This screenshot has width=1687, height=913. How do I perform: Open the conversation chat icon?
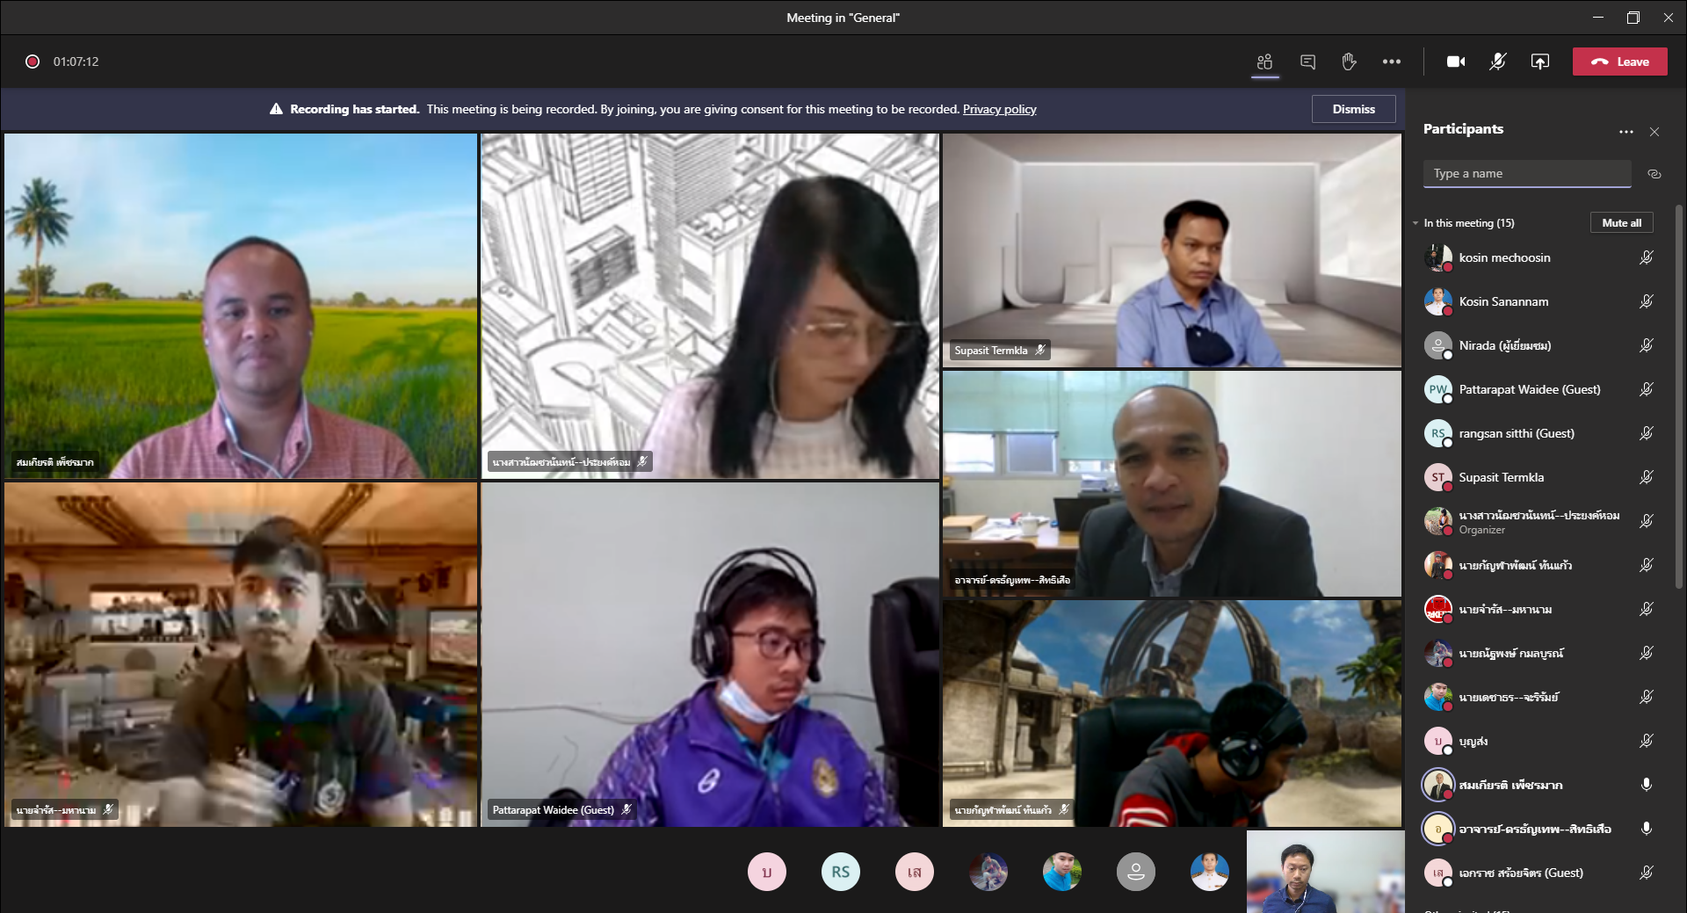coord(1307,62)
